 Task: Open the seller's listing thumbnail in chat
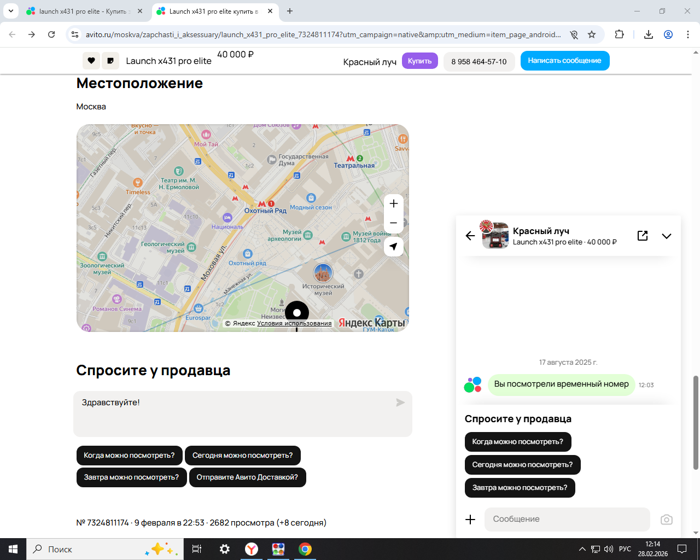[495, 236]
